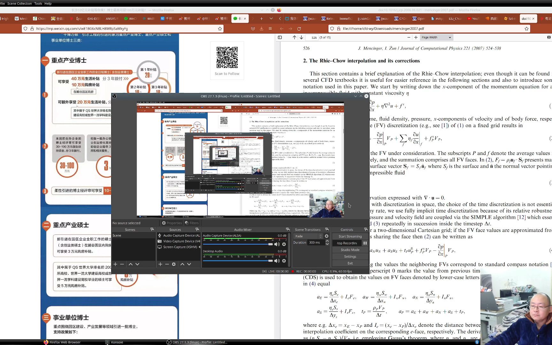Viewport: 552px width, 345px height.
Task: Open left Firefox hamburger menu
Action: (x=270, y=29)
